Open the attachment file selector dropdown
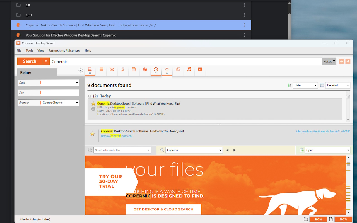The width and height of the screenshot is (357, 223). coord(149,150)
